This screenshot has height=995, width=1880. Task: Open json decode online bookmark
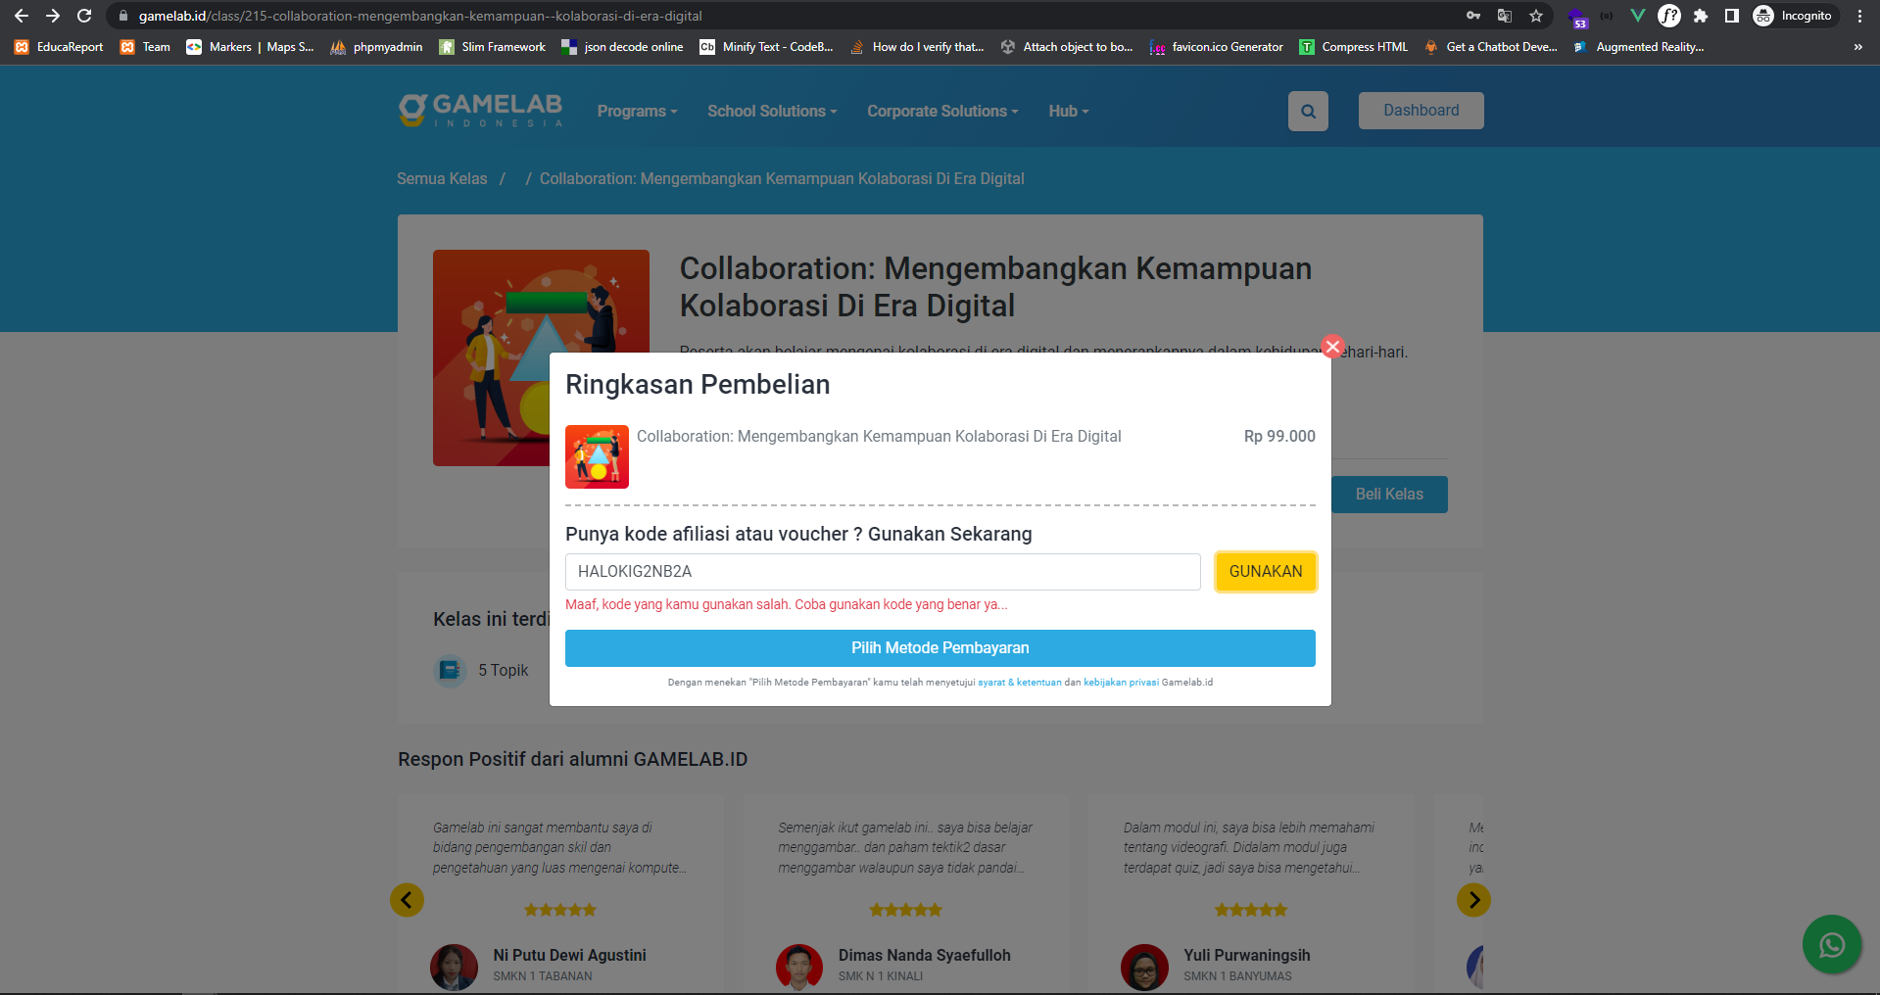tap(622, 47)
